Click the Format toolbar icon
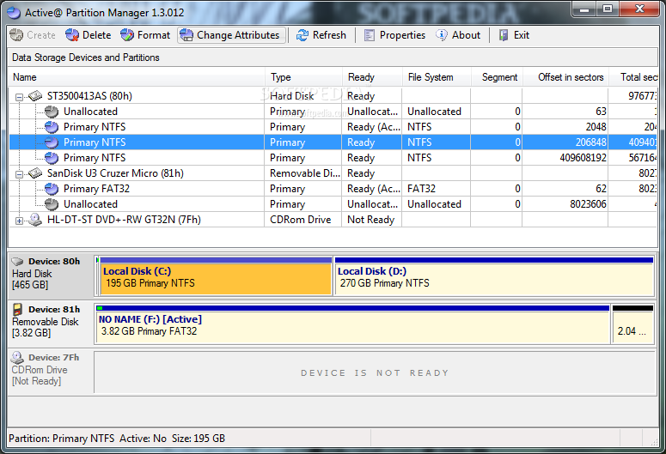Viewport: 666px width, 454px height. click(127, 35)
